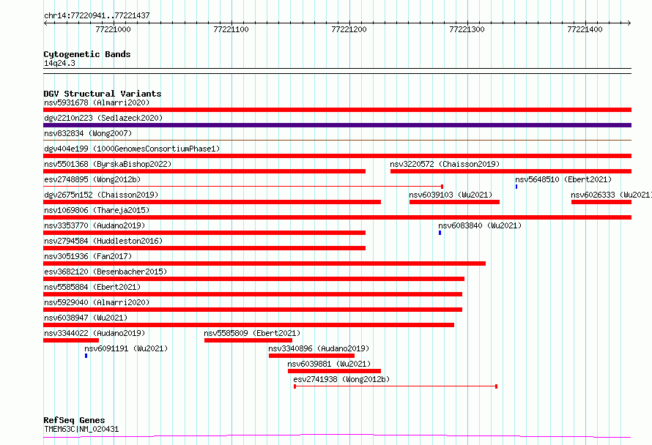Image resolution: width=652 pixels, height=445 pixels.
Task: Select the esv2741938 thin span line
Action: [396, 386]
